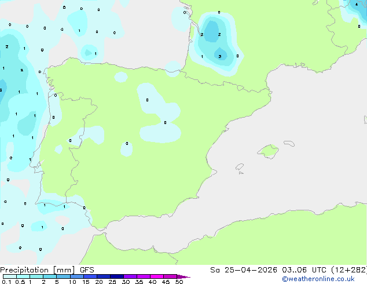Image resolution: width=367 pixels, height=284 pixels.
Task: Pick the 1–2 mm legend color swatch
Action: (36, 276)
